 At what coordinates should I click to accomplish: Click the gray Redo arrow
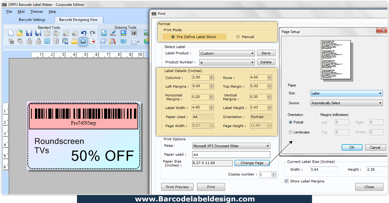click(x=93, y=33)
